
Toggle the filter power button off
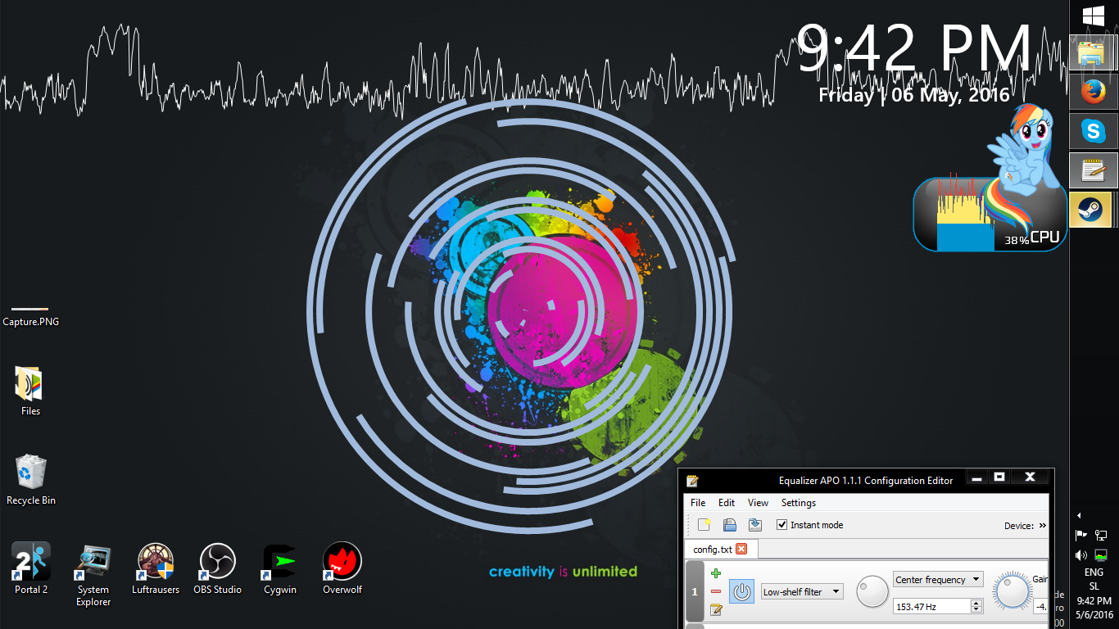741,591
